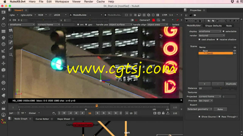Toggle the selectable checkbox
The height and width of the screenshot is (136, 243).
(x=224, y=31)
